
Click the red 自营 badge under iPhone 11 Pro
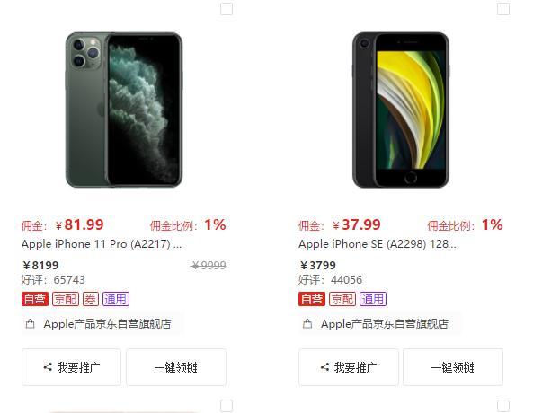click(x=35, y=299)
